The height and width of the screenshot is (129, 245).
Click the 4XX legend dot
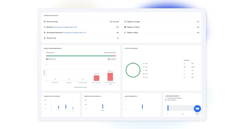[144, 74]
